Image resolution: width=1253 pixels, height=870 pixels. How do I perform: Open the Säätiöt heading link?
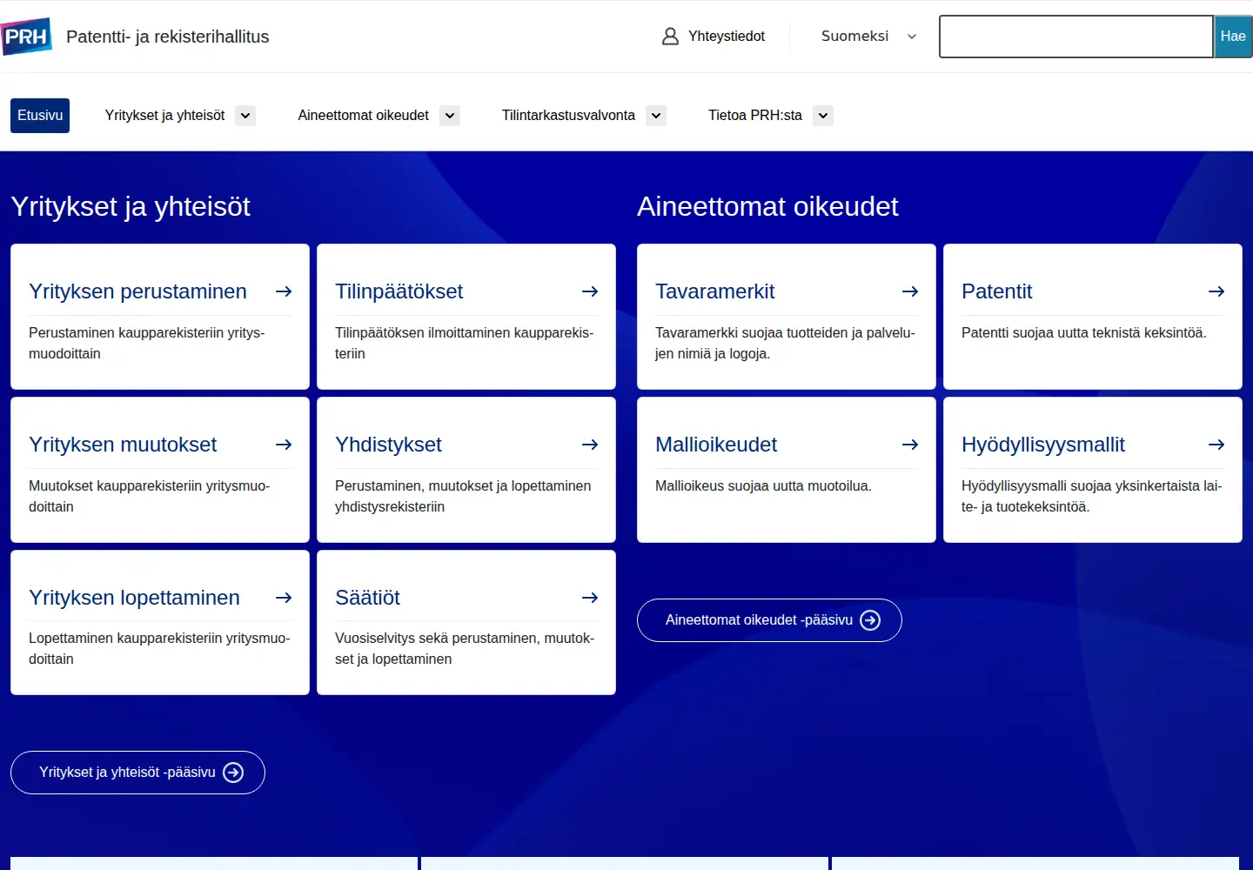pyautogui.click(x=367, y=598)
